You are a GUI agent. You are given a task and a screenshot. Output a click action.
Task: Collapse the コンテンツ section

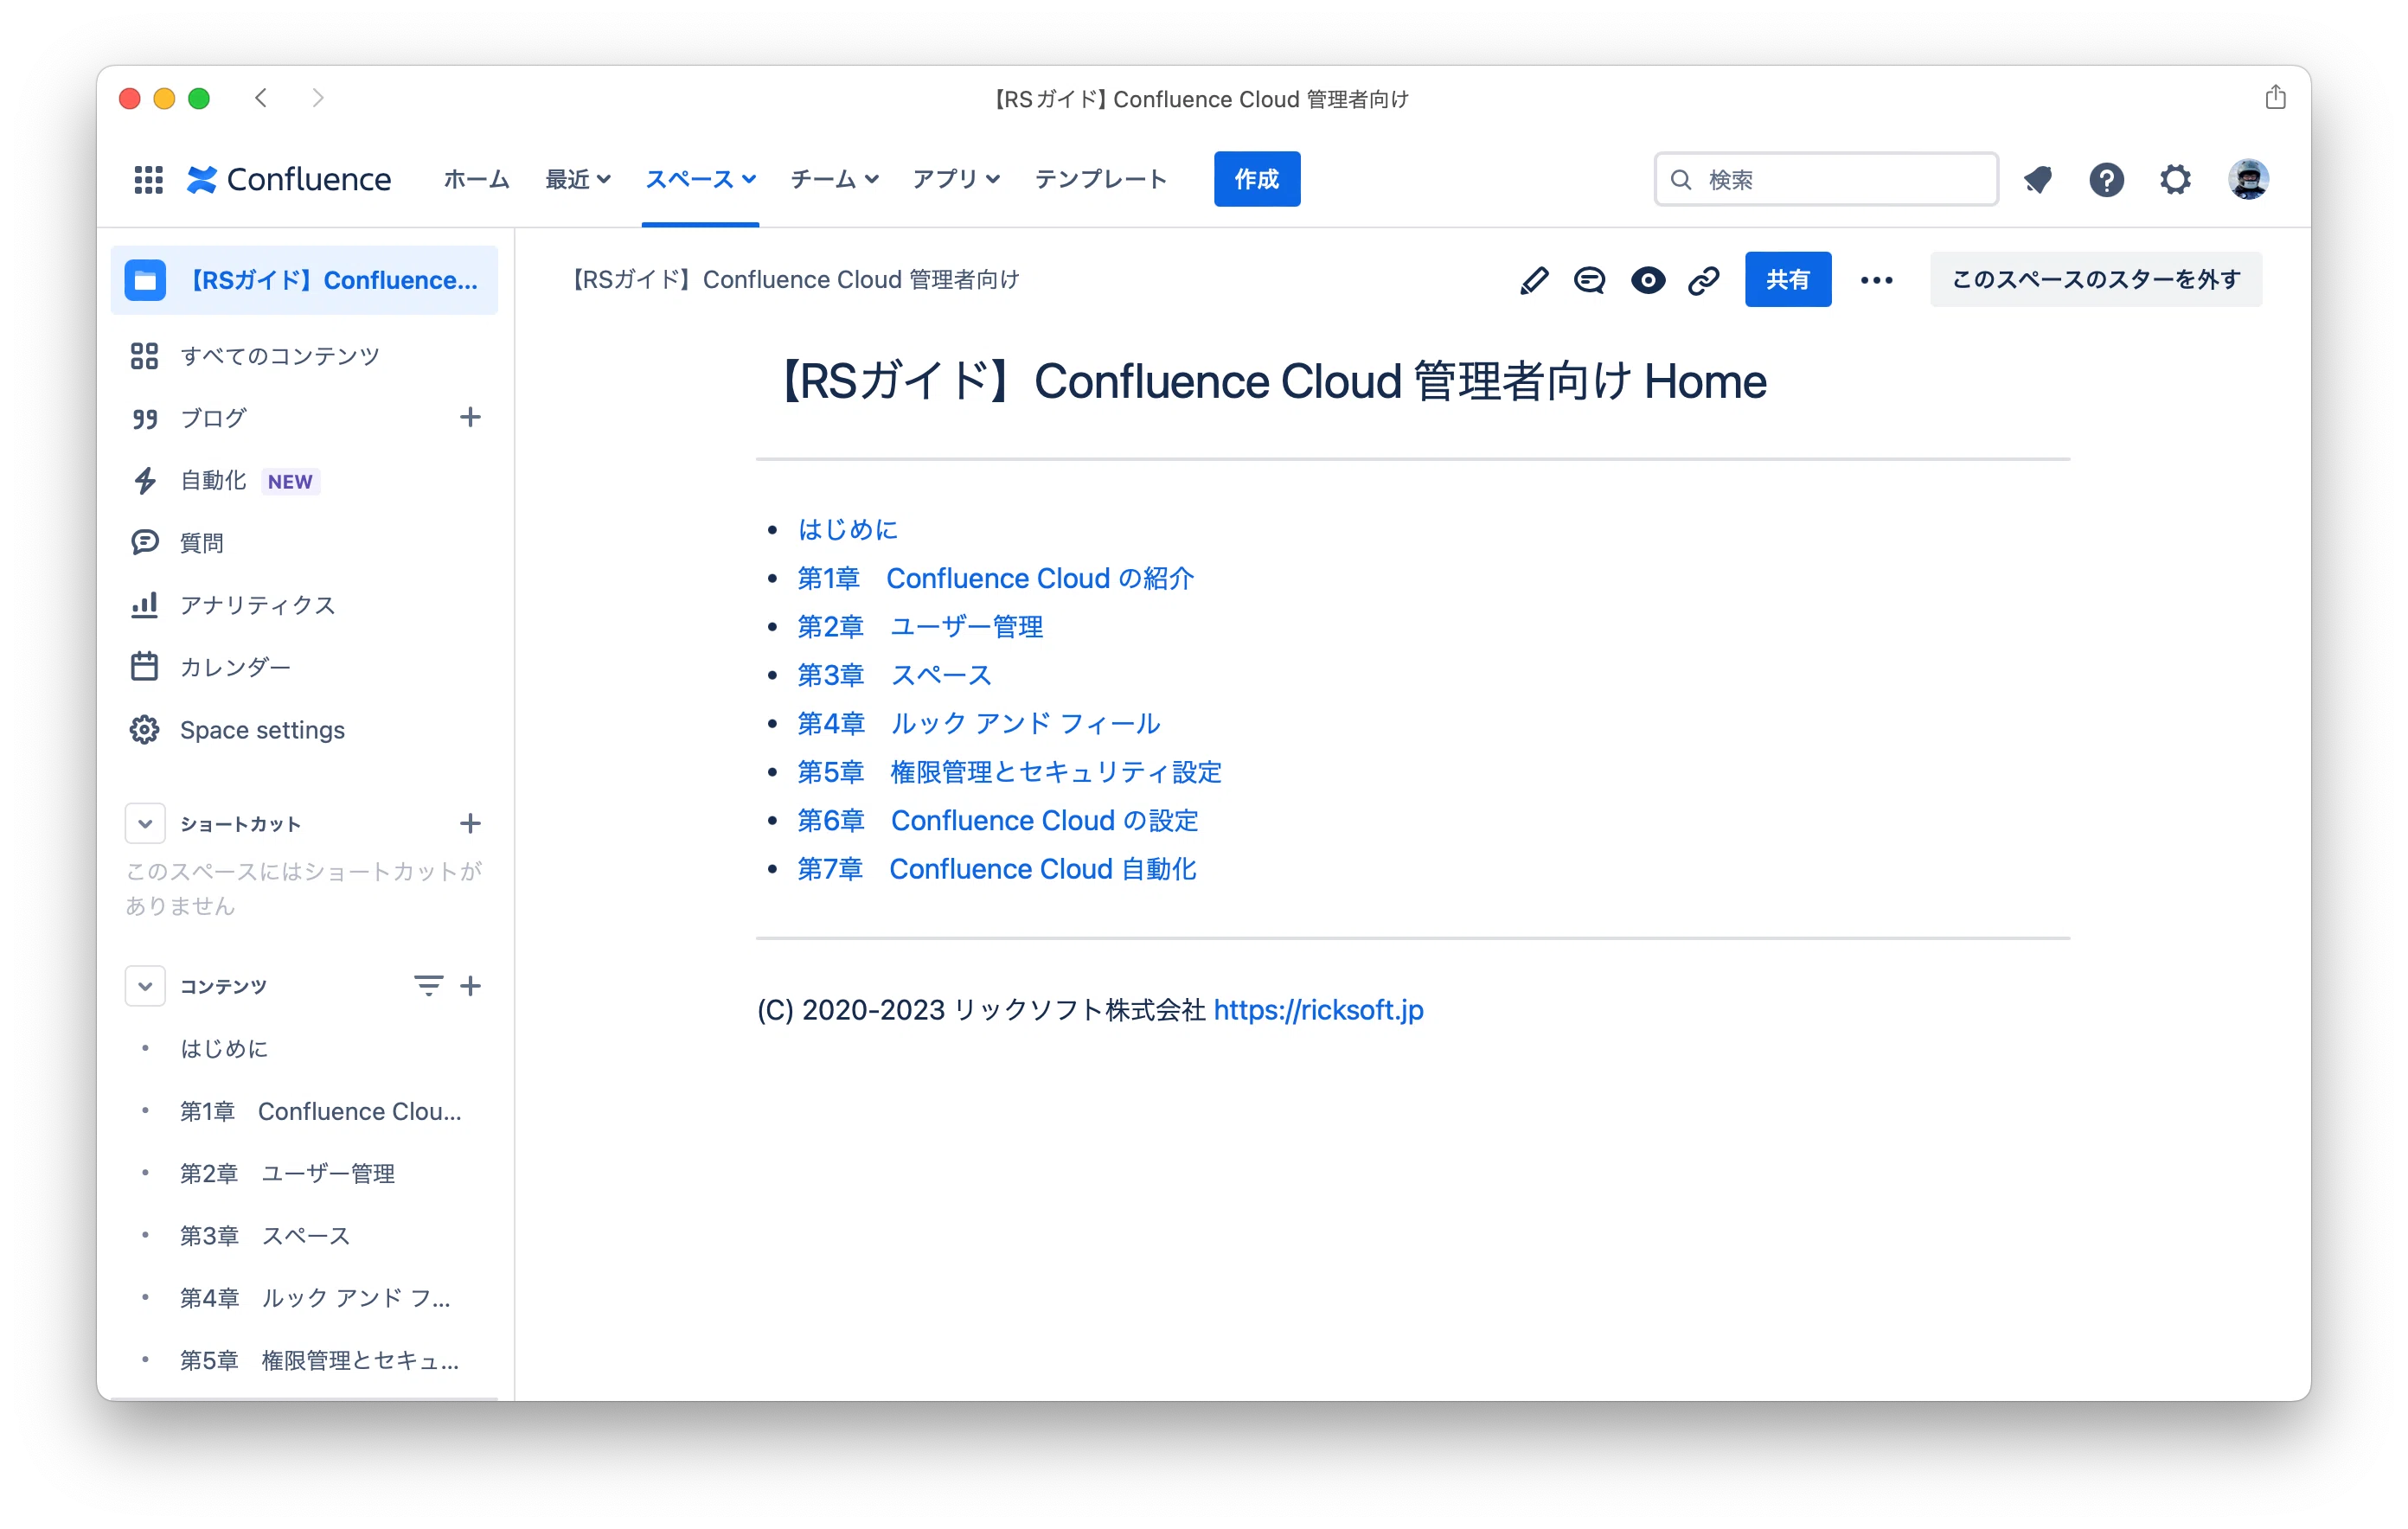[x=145, y=985]
